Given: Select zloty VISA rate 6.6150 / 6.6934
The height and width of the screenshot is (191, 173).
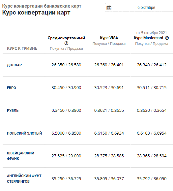Looking at the screenshot, I should click(109, 133).
